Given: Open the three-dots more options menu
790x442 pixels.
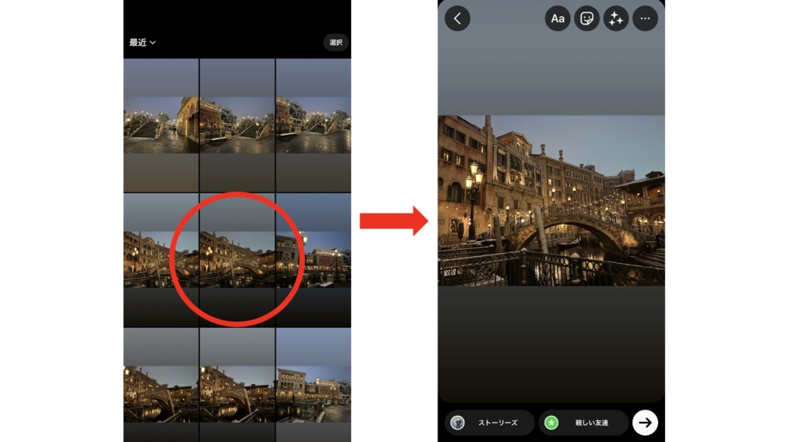Looking at the screenshot, I should 645,19.
